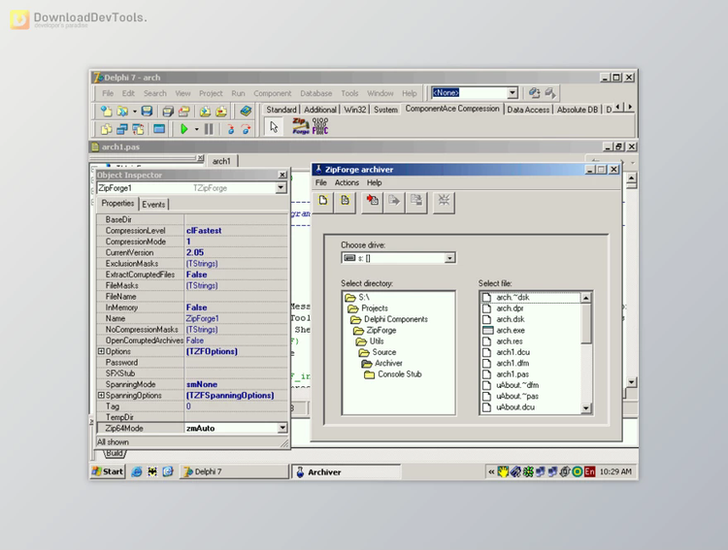Image resolution: width=728 pixels, height=550 pixels.
Task: Click the disk icon in archiver toolbar
Action: 416,202
